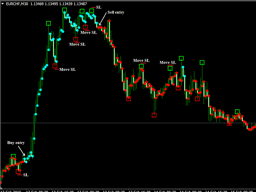Click rightmost red square on the horizontal line
Viewport: 256px width, 192px height.
tap(230, 123)
